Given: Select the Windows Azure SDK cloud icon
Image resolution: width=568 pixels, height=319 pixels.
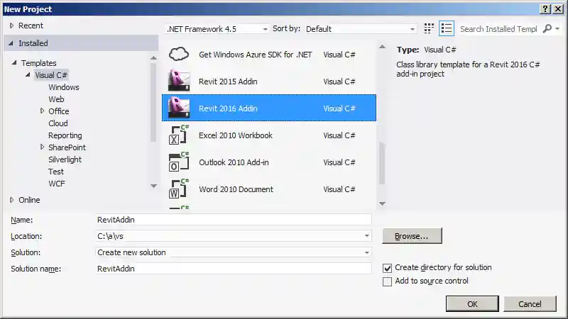Looking at the screenshot, I should 179,55.
